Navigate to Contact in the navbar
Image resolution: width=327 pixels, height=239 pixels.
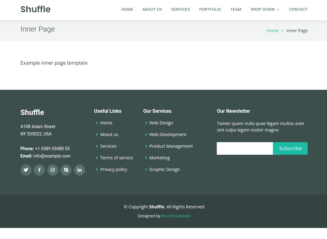point(298,9)
